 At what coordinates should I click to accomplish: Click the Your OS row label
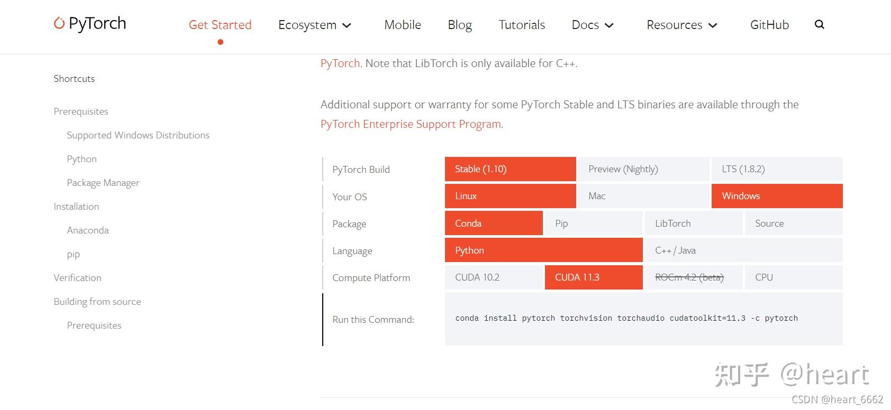(x=349, y=197)
